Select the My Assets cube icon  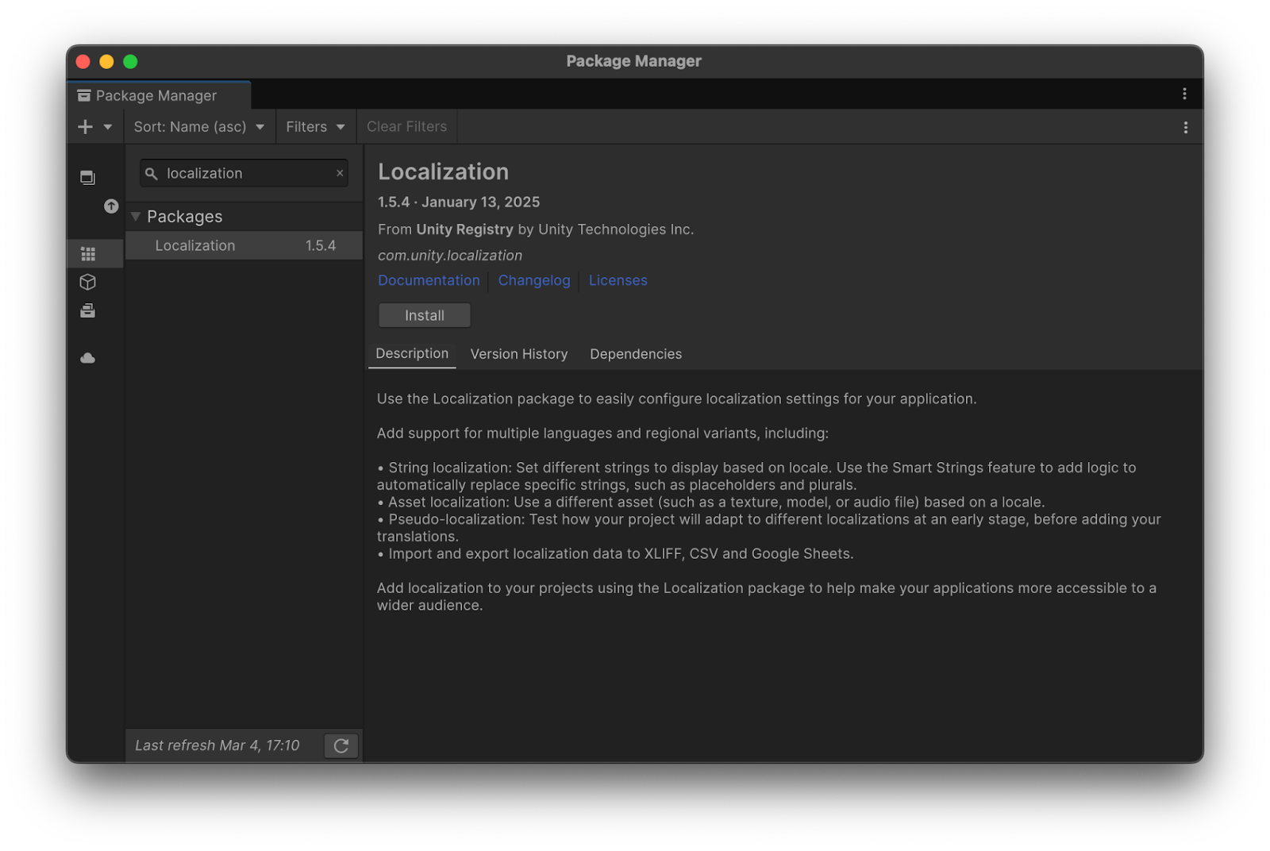pos(88,282)
